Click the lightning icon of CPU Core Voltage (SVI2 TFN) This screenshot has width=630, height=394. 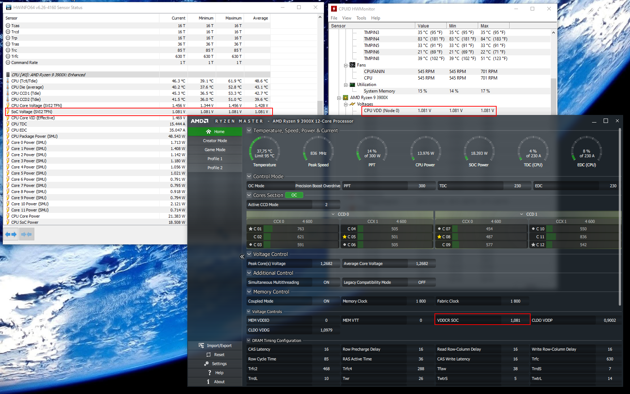(x=8, y=106)
